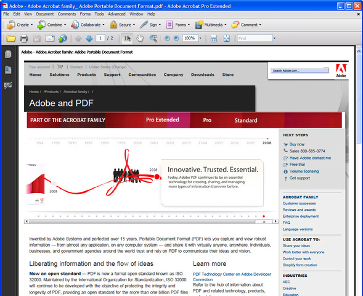Click the timeline horizontal scrollbar thumb
363x296 pixels.
click(264, 221)
